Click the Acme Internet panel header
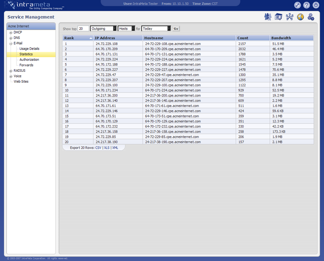Screen dimensions: 324x261 31,26
